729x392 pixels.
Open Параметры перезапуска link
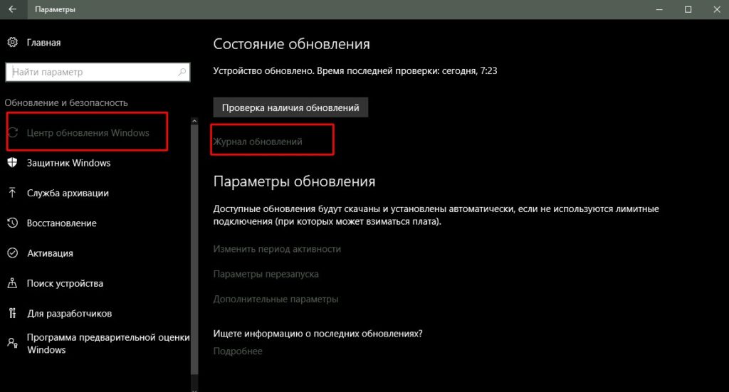tap(266, 274)
